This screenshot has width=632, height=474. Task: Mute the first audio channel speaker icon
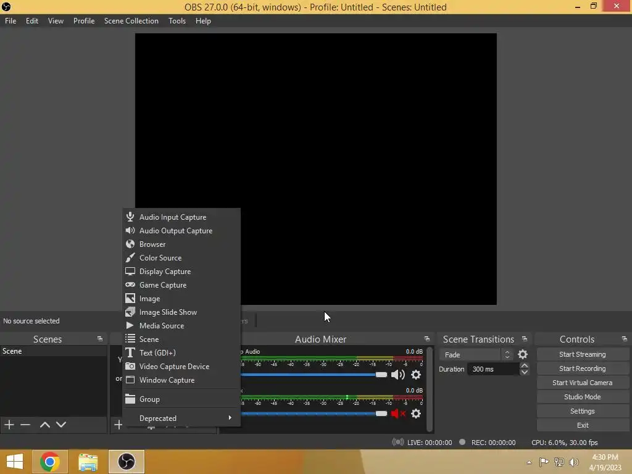point(398,375)
